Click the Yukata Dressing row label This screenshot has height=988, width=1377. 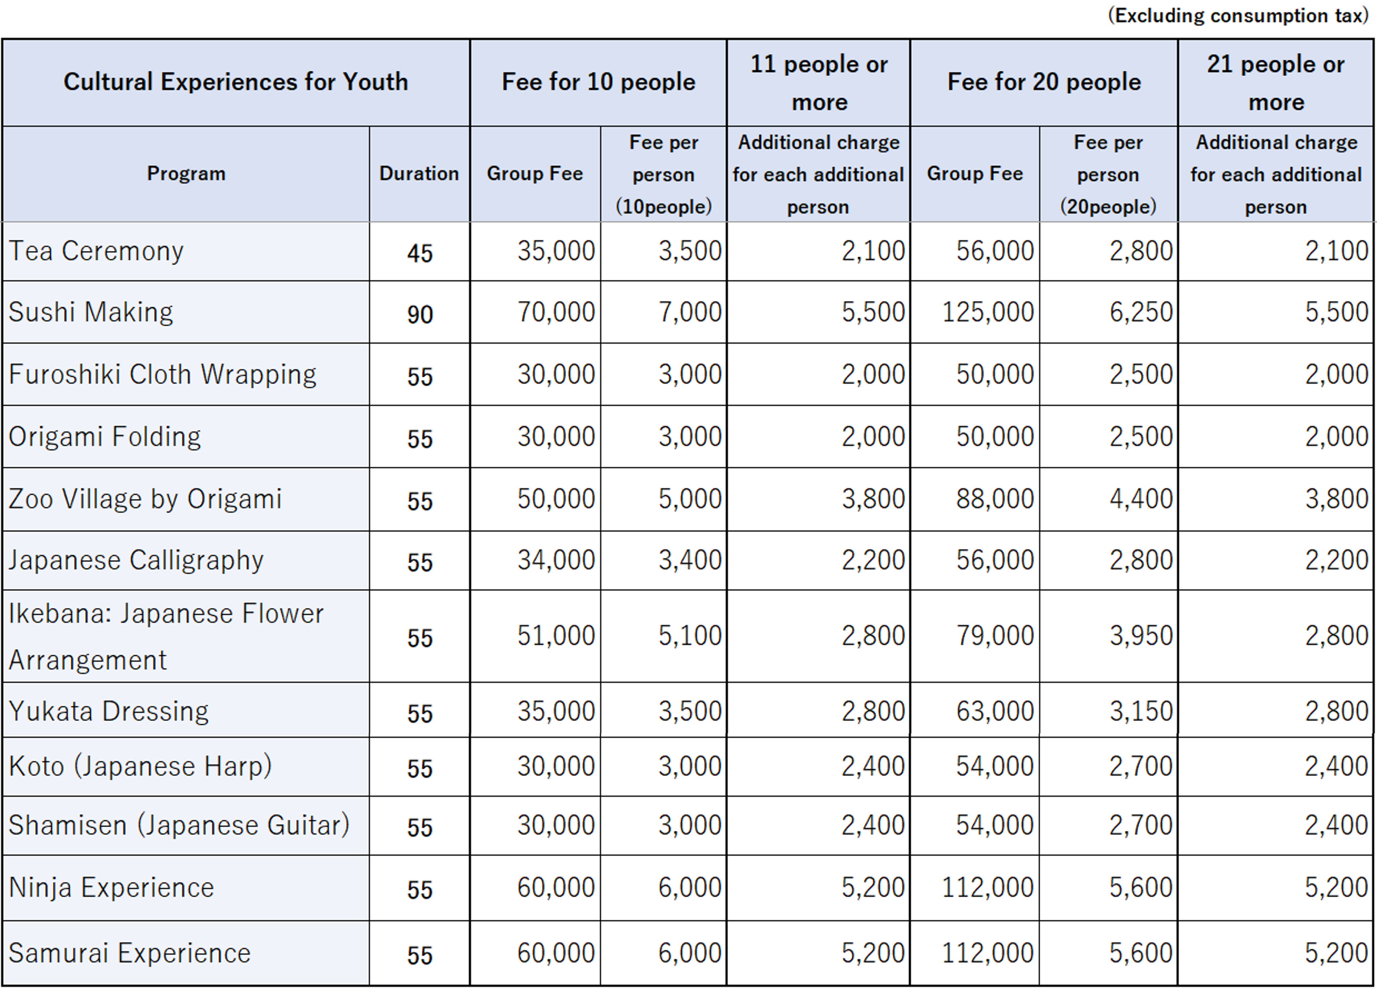(x=186, y=710)
